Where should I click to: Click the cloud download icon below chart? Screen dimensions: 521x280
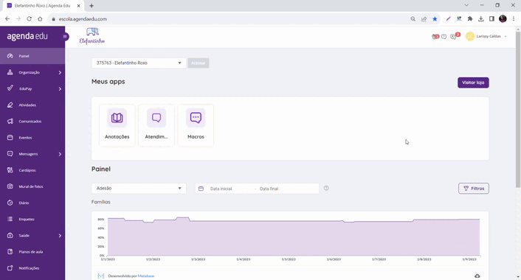point(477,276)
